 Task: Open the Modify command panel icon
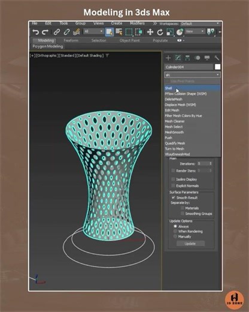tap(178, 58)
